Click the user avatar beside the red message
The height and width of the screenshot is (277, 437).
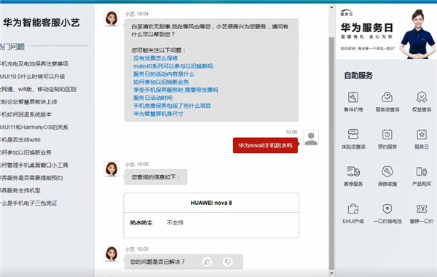coord(311,138)
